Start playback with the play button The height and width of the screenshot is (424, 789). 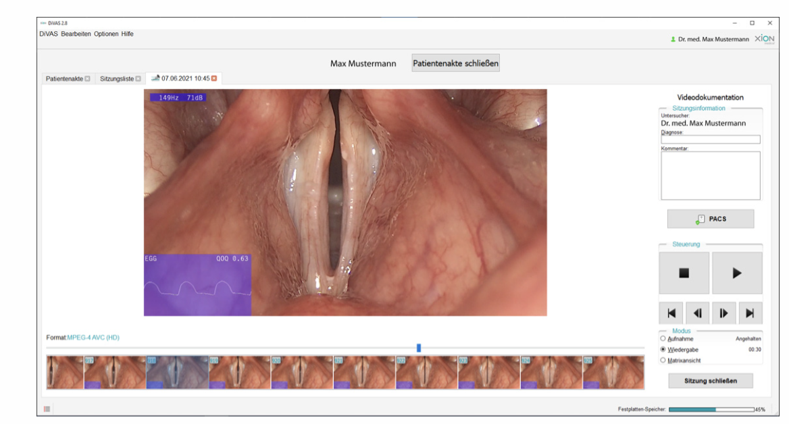(x=737, y=273)
